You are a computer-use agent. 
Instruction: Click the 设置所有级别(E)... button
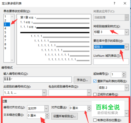click(x=64, y=116)
